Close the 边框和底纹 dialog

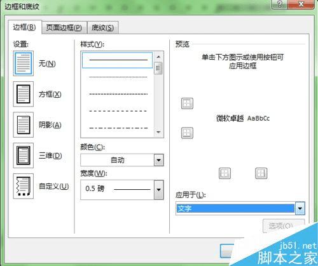click(301, 4)
